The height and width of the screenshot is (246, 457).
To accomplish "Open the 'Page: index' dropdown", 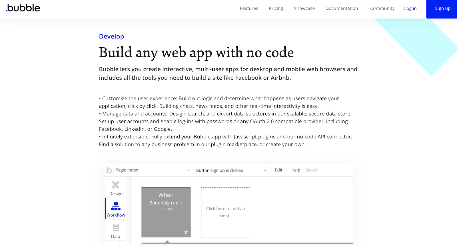I will click(x=153, y=170).
